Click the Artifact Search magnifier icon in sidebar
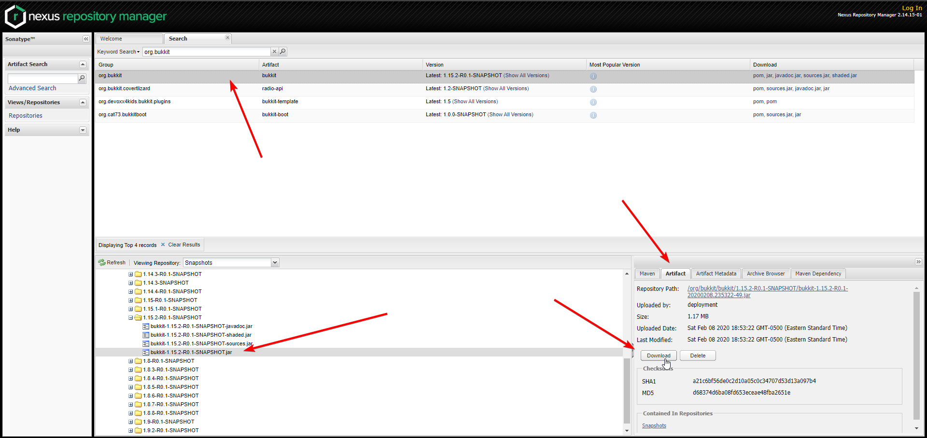This screenshot has height=438, width=927. coord(82,78)
